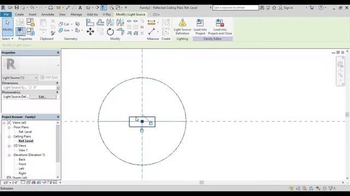Toggle the lock inside the extrusion rectangle
Viewport: 350px width, 196px height.
coord(151,123)
